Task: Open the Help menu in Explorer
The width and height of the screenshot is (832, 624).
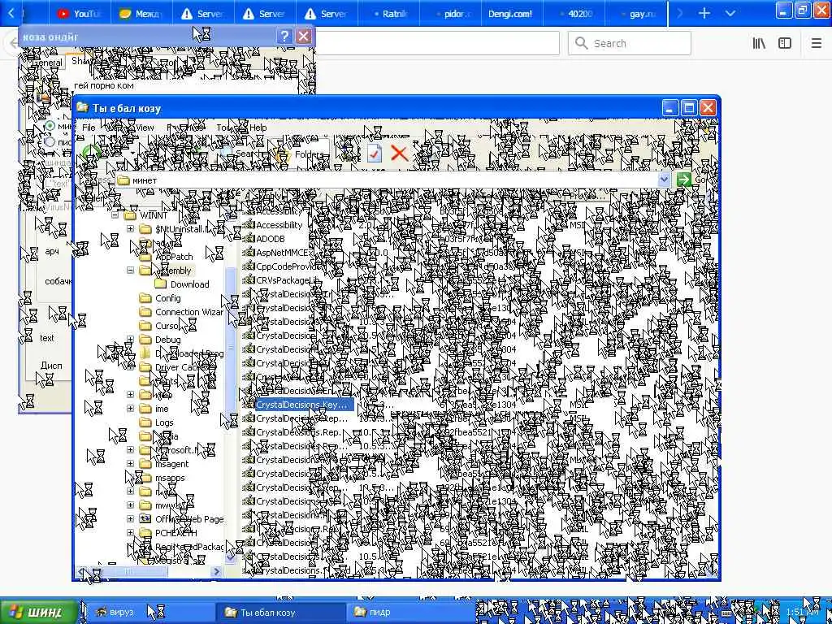Action: pyautogui.click(x=258, y=128)
